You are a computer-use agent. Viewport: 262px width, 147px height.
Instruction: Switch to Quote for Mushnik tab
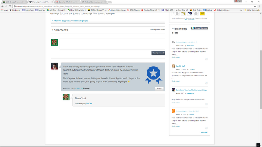[67, 2]
